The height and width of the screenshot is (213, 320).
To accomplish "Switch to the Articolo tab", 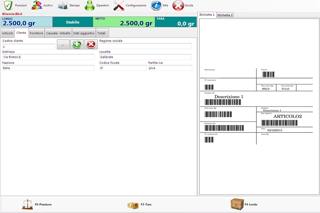I will point(7,33).
